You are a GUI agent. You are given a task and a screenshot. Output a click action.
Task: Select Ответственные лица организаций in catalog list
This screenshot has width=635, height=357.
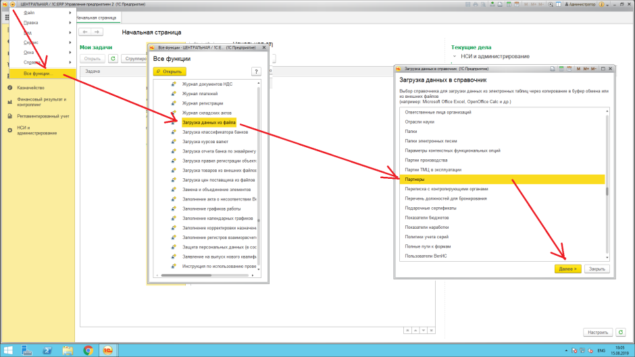click(502, 112)
